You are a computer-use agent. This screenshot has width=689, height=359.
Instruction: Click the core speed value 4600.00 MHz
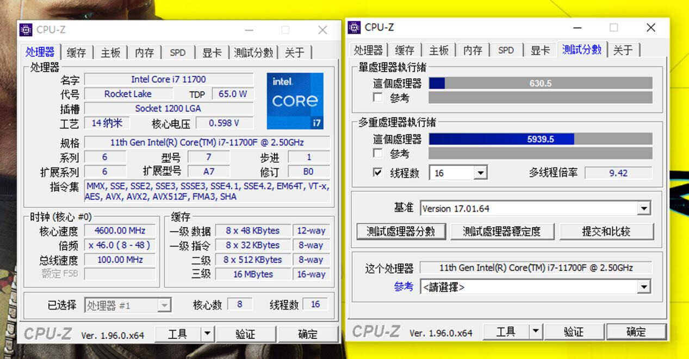tap(119, 230)
